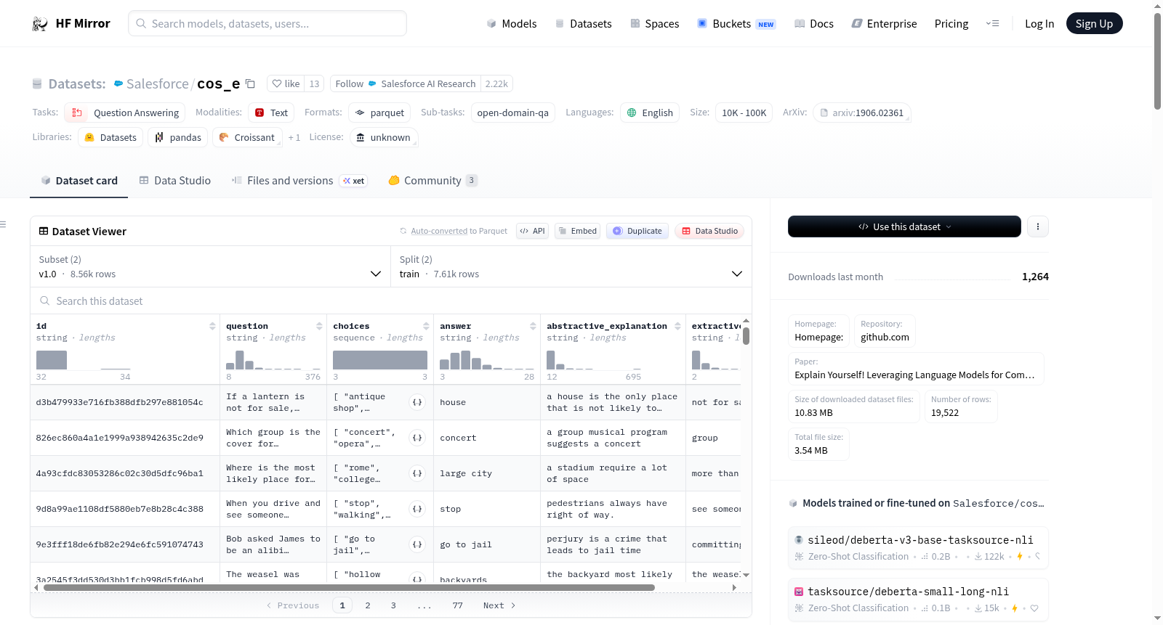Open Docs in the top navigation

point(814,24)
